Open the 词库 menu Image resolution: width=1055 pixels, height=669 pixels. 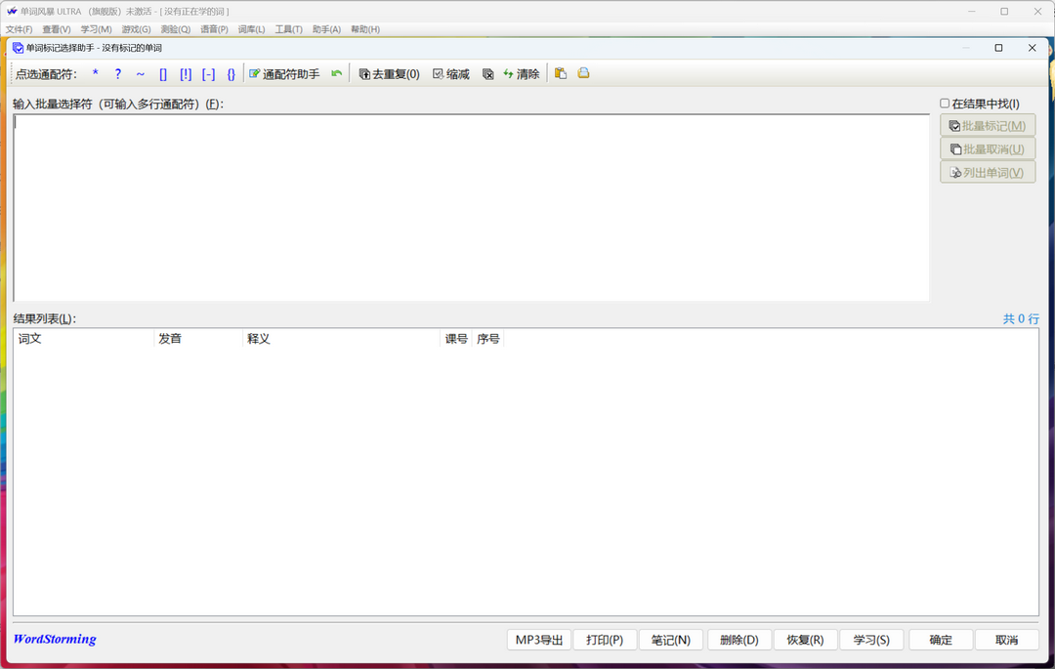[x=250, y=29]
